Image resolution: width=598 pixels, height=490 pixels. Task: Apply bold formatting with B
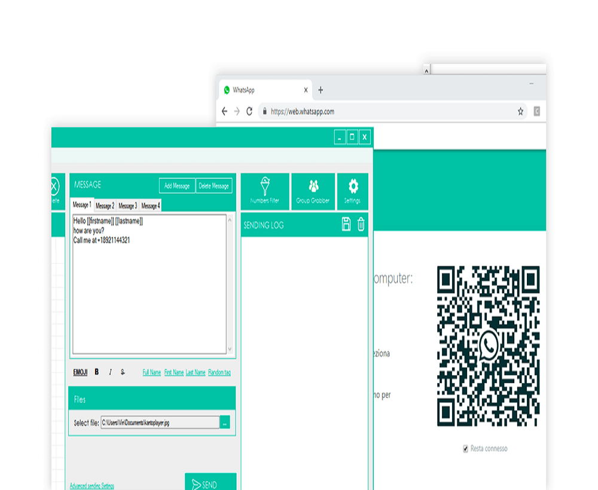[97, 372]
